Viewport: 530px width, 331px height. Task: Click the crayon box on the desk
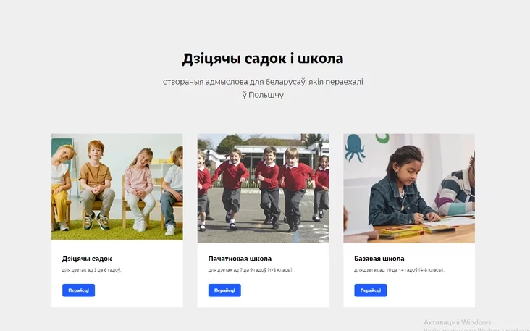point(401,232)
